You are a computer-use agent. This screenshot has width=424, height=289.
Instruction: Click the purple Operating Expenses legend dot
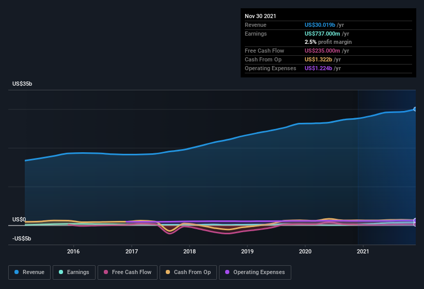(x=227, y=272)
